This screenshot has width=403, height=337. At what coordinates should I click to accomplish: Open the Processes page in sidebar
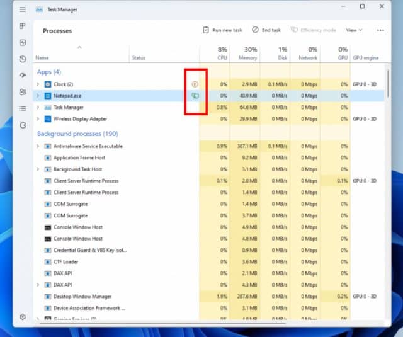coord(23,26)
